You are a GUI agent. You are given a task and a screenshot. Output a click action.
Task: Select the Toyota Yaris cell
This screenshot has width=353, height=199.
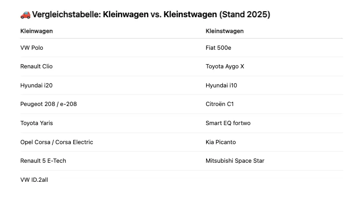pyautogui.click(x=36, y=123)
